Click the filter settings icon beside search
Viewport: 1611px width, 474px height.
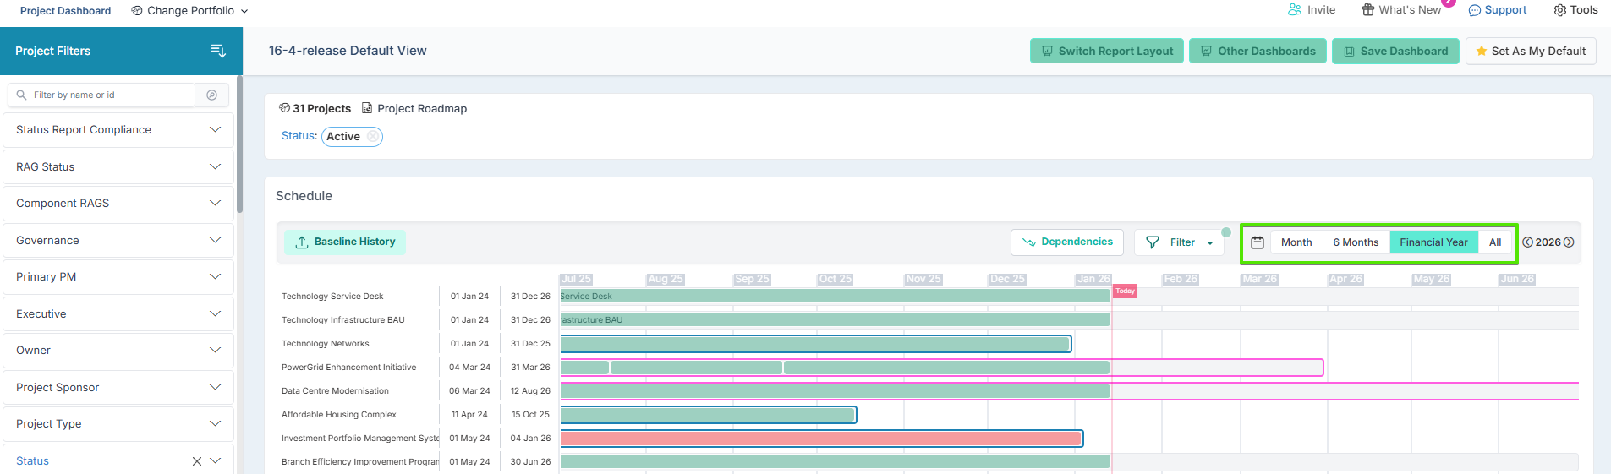tap(212, 95)
